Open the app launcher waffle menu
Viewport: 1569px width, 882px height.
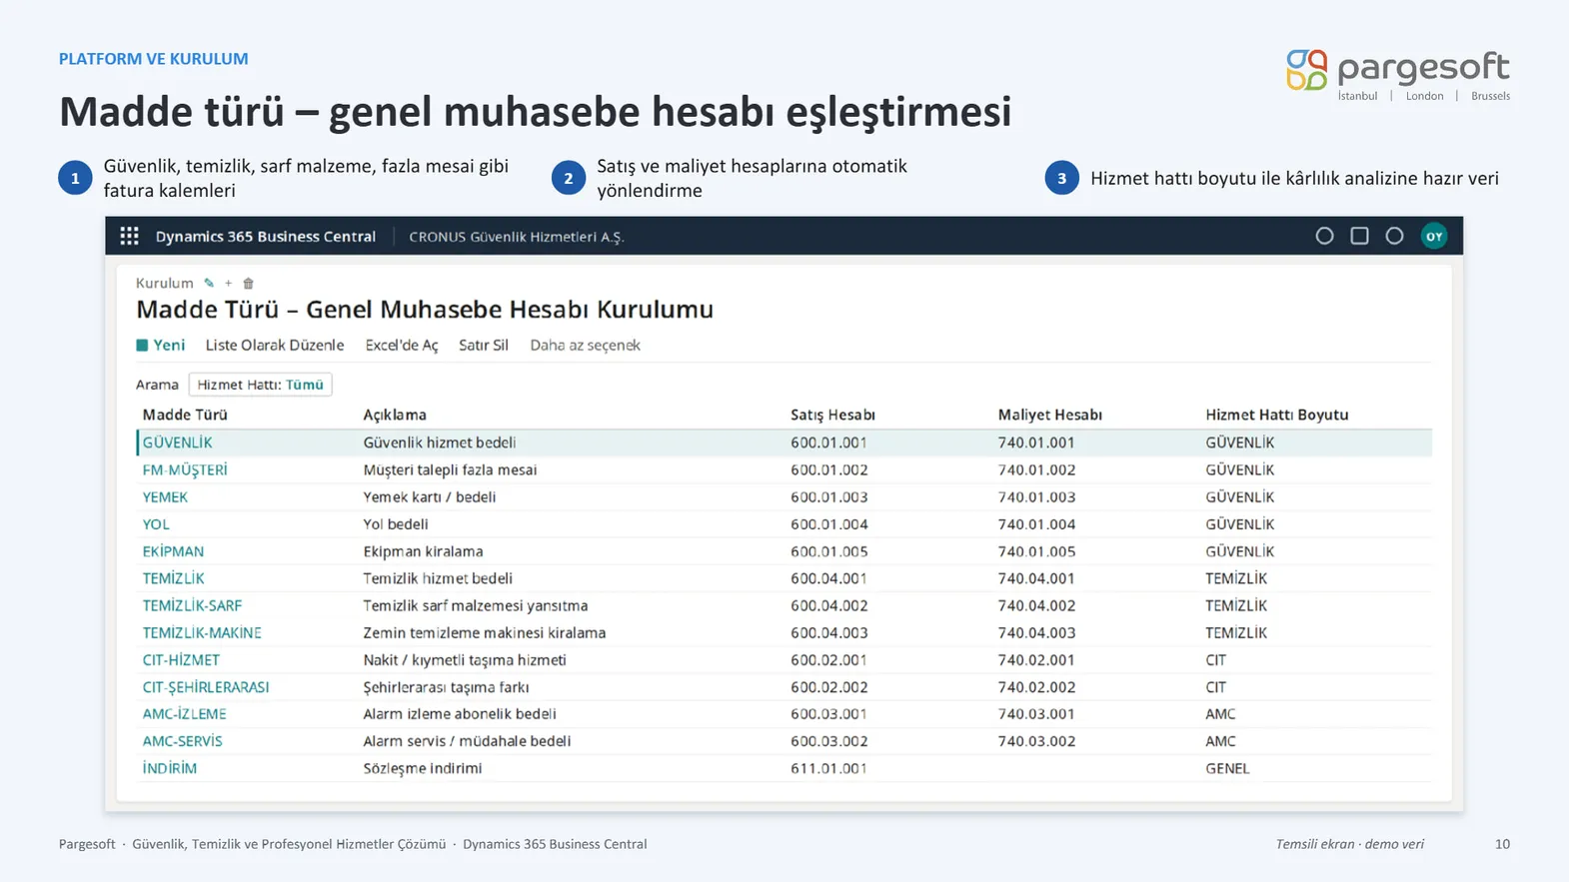pyautogui.click(x=129, y=236)
